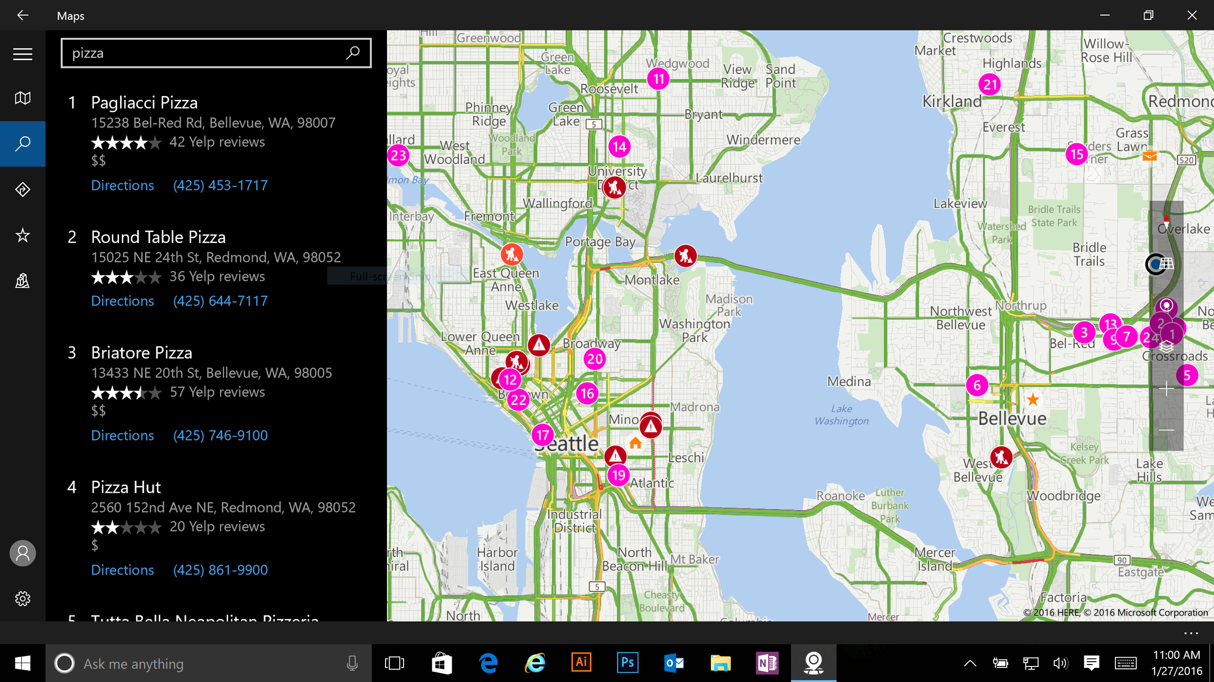The height and width of the screenshot is (682, 1214).
Task: Show my location on the map
Action: click(1166, 306)
